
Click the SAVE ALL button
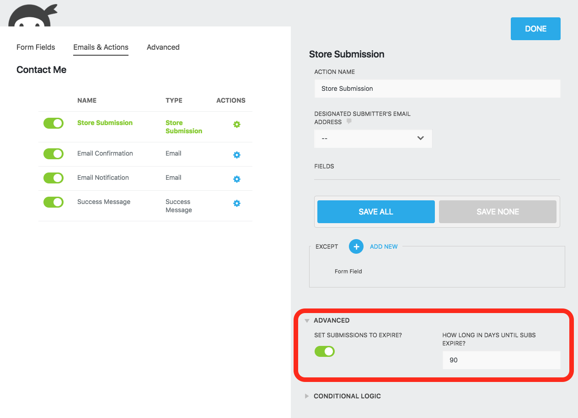376,211
